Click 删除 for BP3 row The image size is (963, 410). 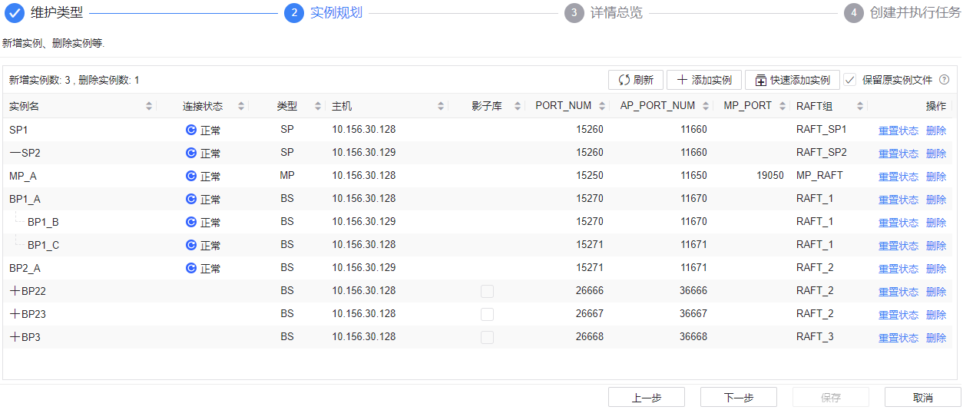click(x=936, y=338)
